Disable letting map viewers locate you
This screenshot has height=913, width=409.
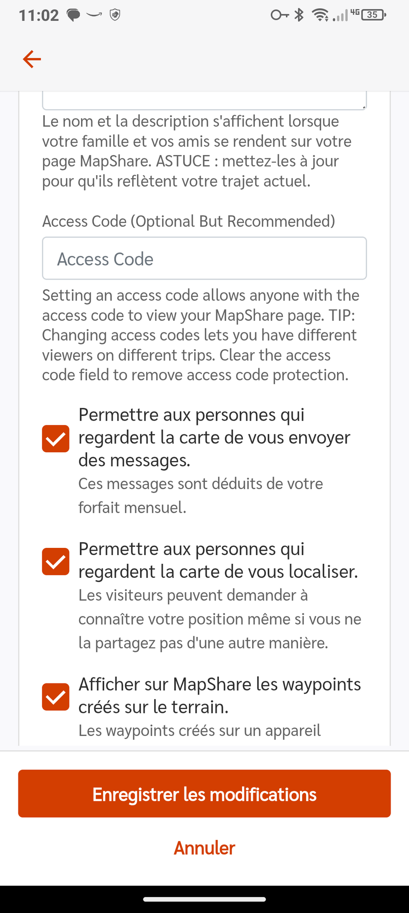pos(56,561)
